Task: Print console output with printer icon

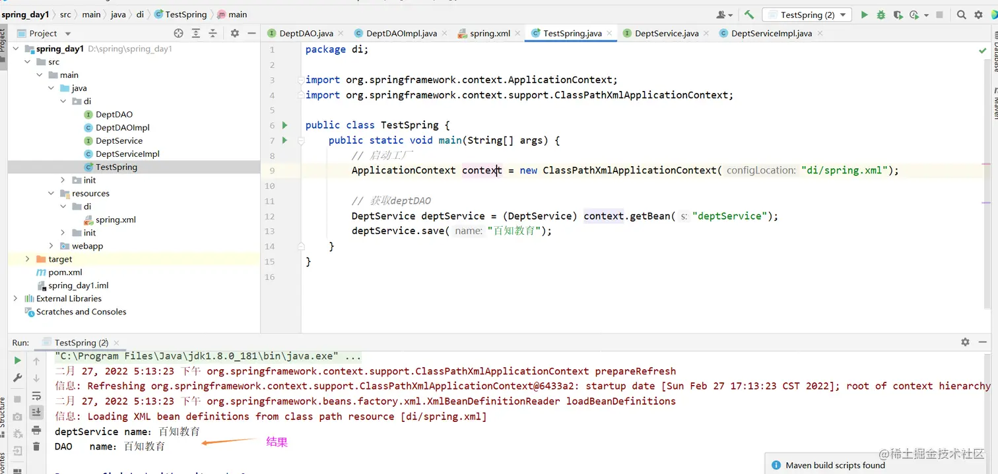Action: (36, 430)
